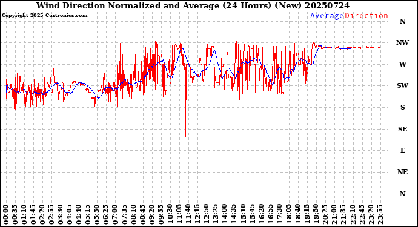
Task: Click the 04:40 time axis label
Action: (x=79, y=214)
